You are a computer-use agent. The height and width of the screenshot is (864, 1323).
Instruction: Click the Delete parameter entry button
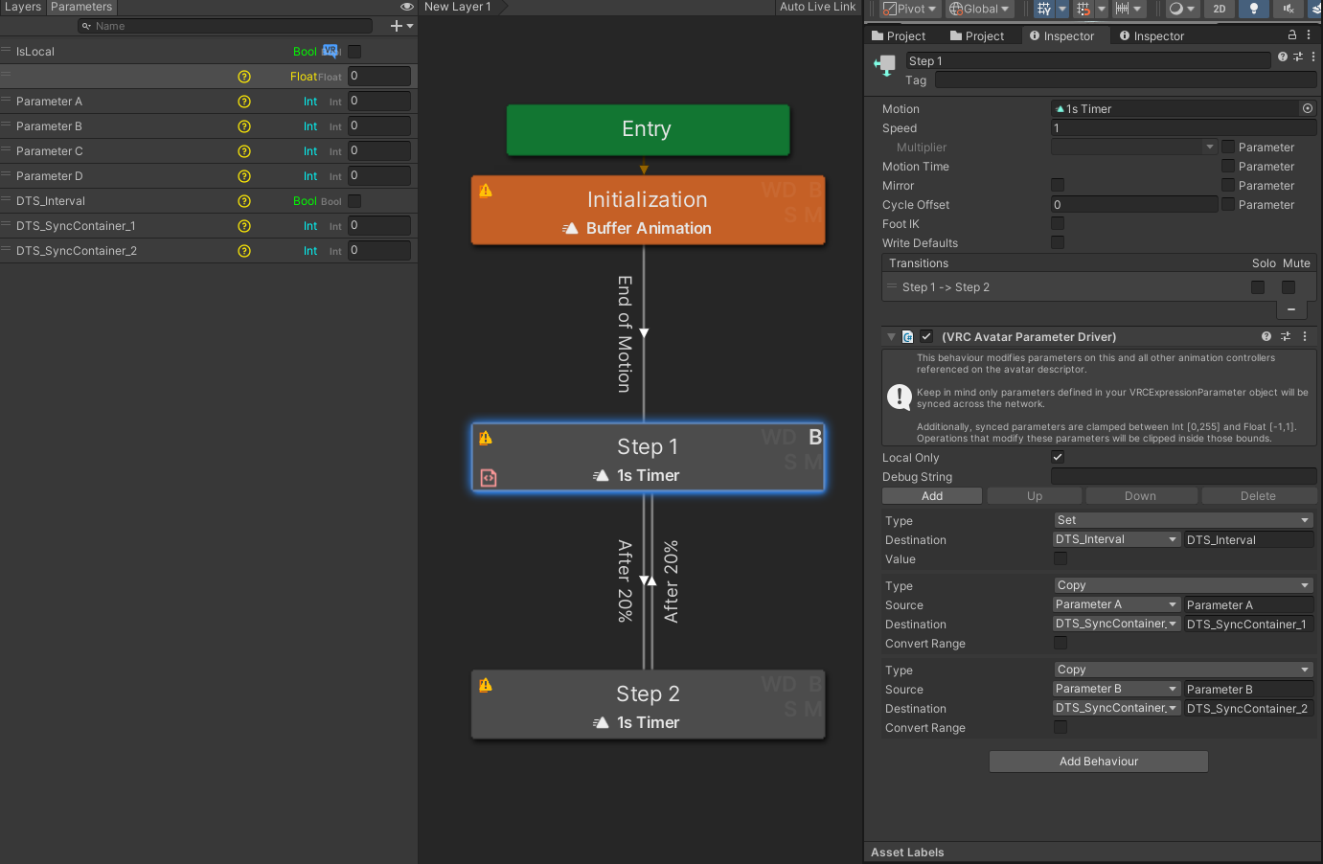1258,495
